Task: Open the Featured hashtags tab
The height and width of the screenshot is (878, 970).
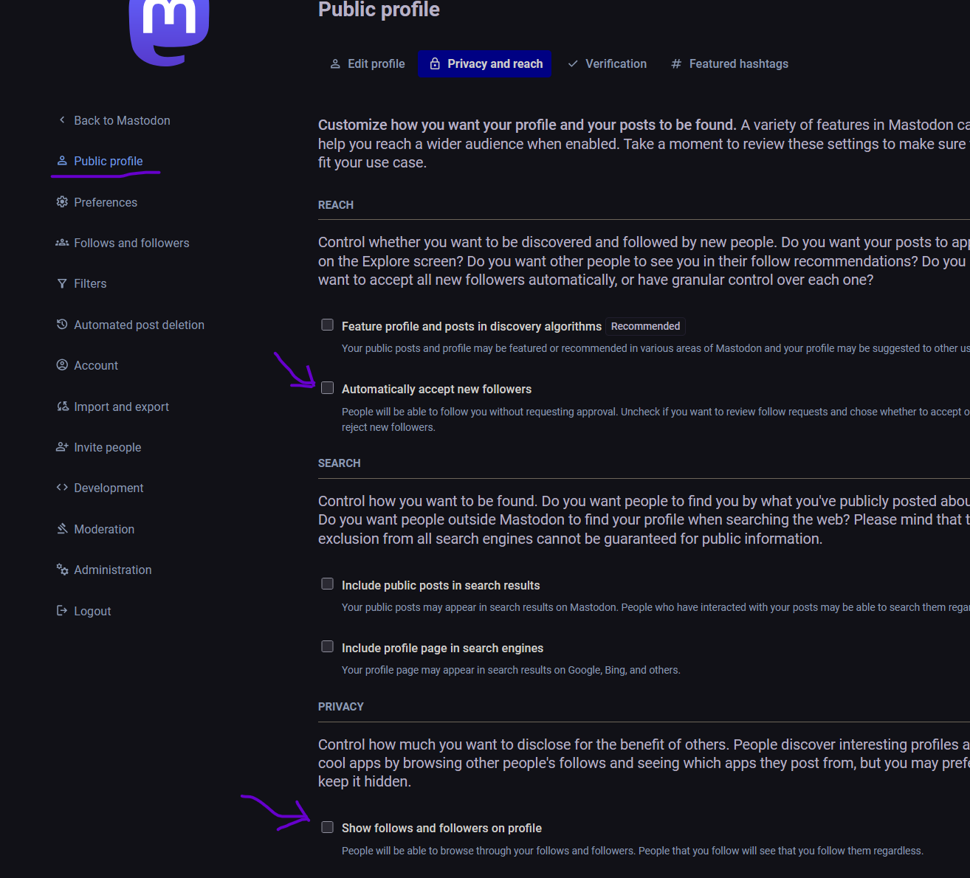Action: pos(729,64)
